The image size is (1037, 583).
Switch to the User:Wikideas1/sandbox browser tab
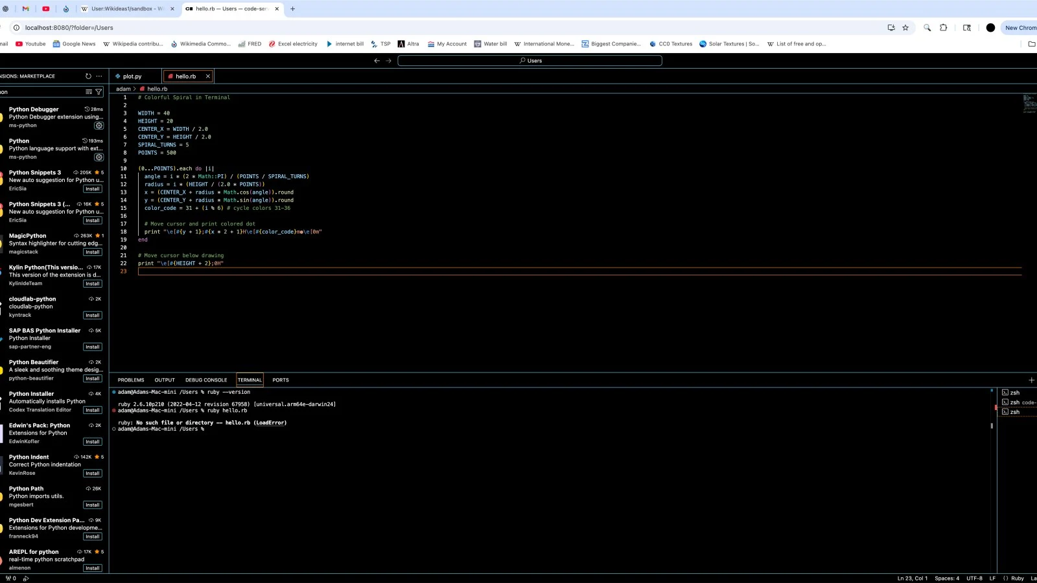pyautogui.click(x=127, y=9)
